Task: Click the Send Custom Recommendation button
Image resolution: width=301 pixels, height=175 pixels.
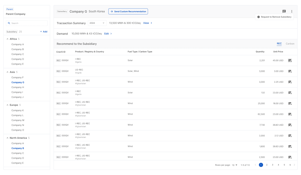Action: coord(128,11)
